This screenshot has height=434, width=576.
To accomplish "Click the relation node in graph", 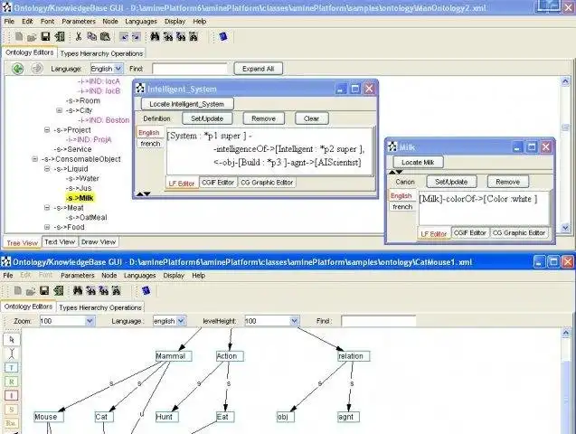I will (x=354, y=356).
